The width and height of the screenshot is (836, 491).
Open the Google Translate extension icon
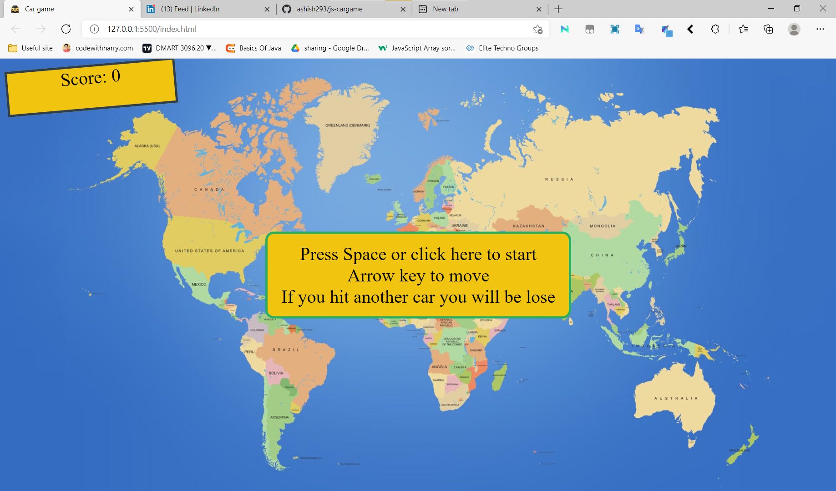tap(640, 29)
